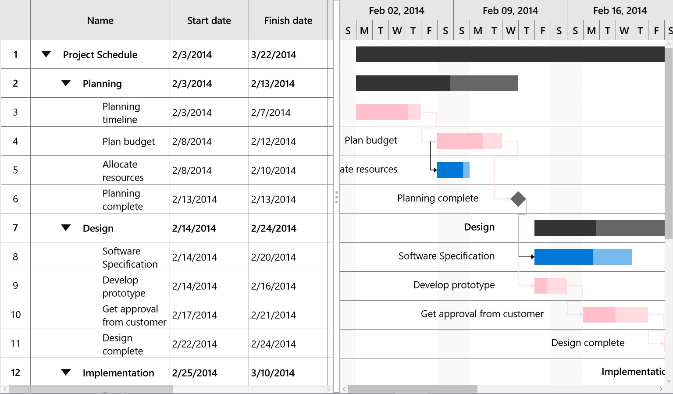The height and width of the screenshot is (394, 673).
Task: Select the Feb 02, 2014 week header
Action: pos(397,10)
